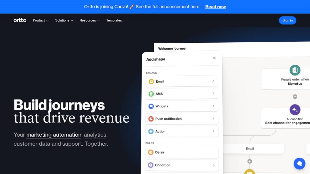Open the Templates nav item
The image size is (310, 174).
tap(114, 20)
